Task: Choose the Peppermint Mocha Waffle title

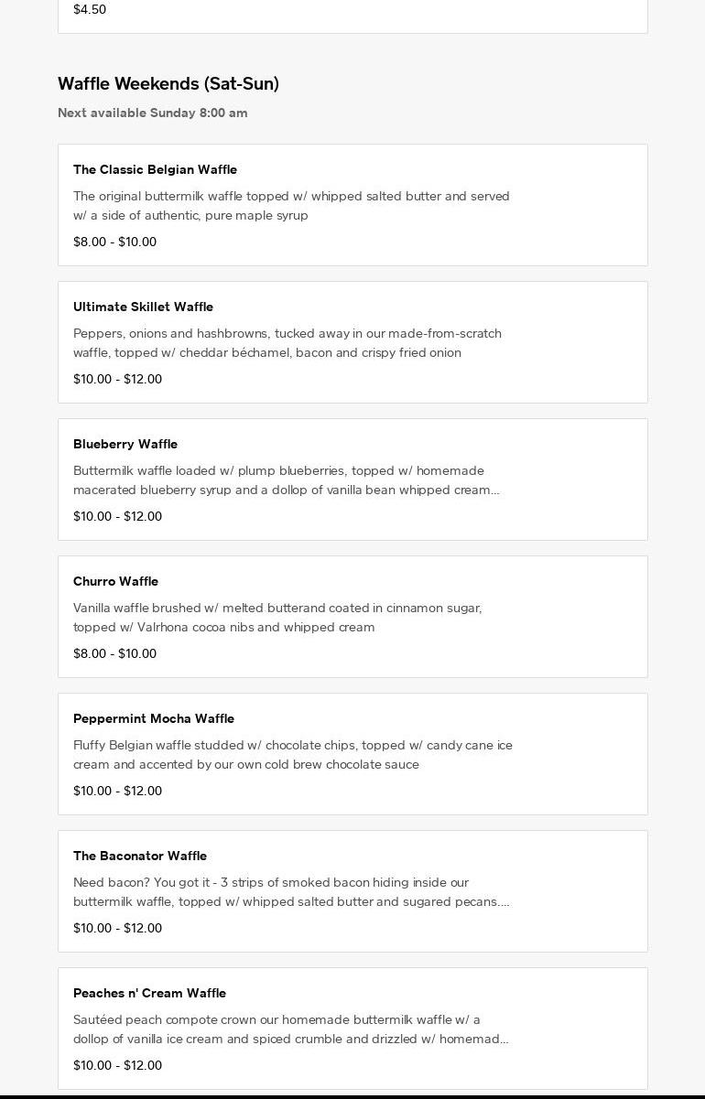Action: [154, 718]
